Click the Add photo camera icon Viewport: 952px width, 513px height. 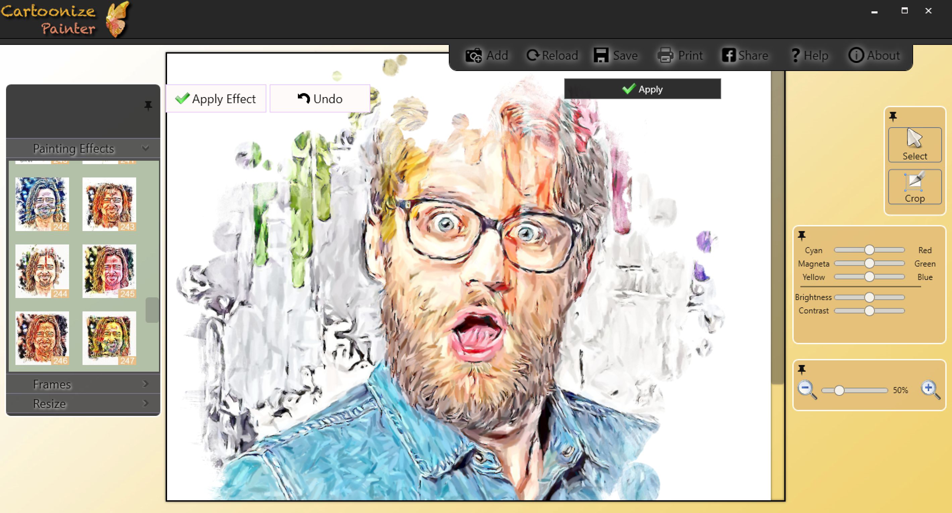pyautogui.click(x=473, y=56)
